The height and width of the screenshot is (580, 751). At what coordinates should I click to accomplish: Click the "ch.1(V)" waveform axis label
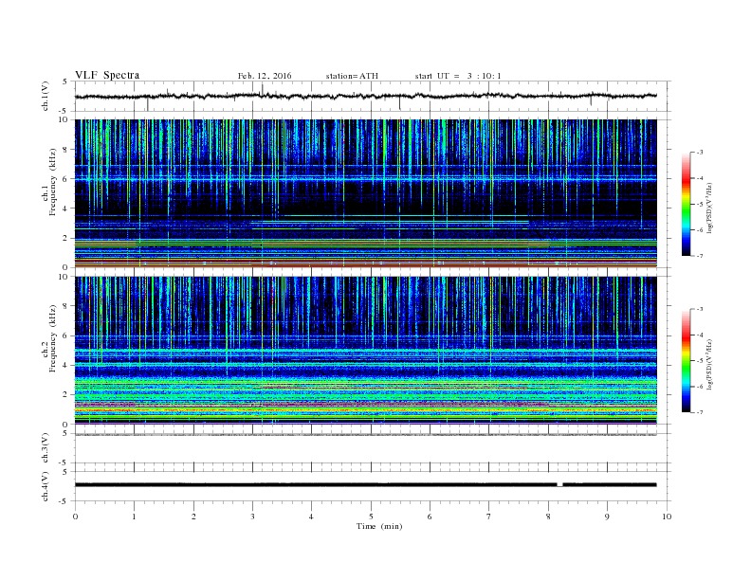[46, 96]
